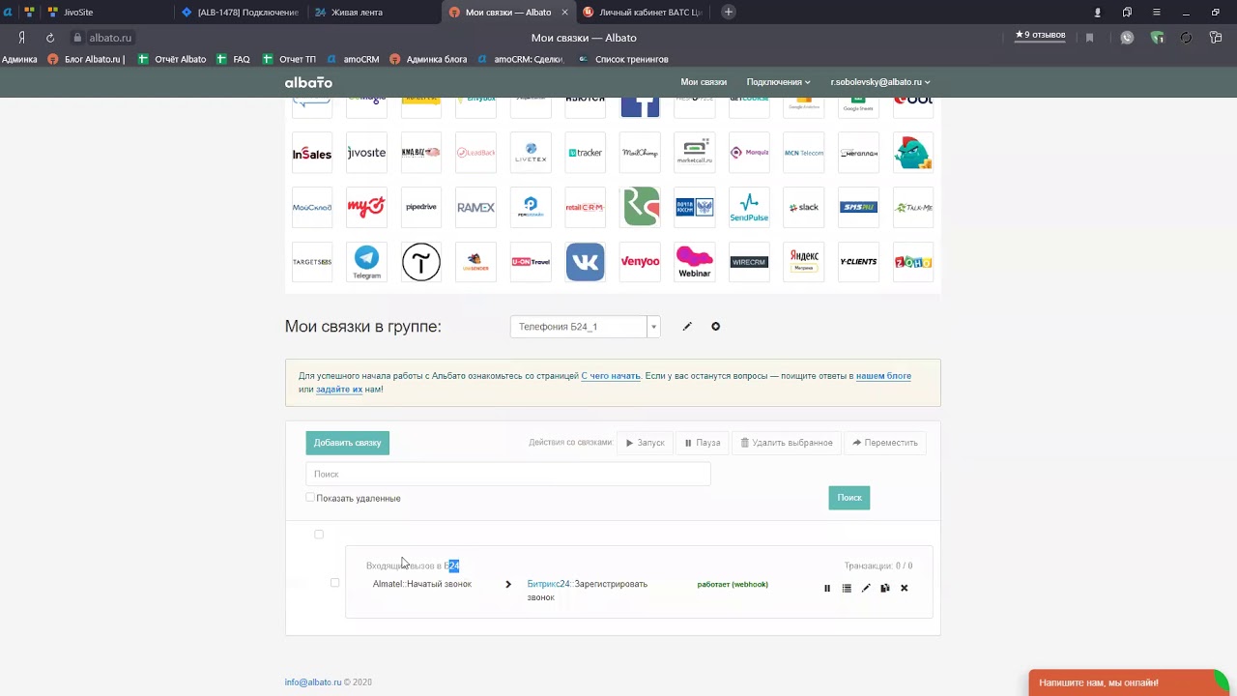
Task: Select the Яндекс Метрика tile
Action: [x=804, y=262]
